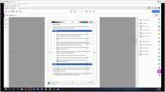Screen dimensions: 165x92
Task: Click the blue Share button
Action: (156, 11)
